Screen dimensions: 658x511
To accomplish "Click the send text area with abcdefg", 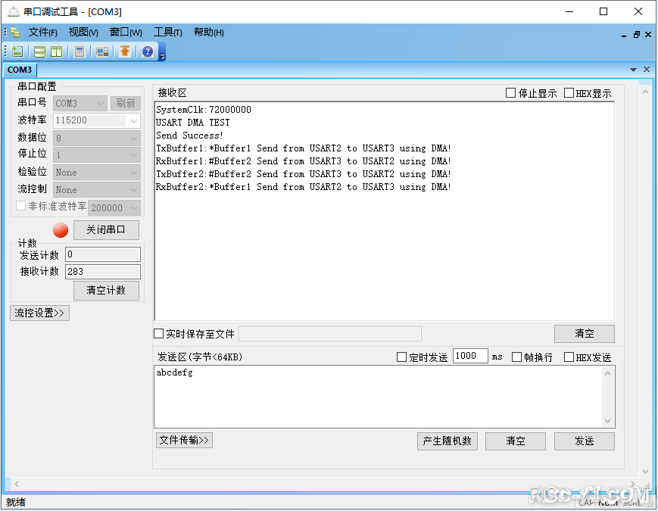I will [379, 397].
